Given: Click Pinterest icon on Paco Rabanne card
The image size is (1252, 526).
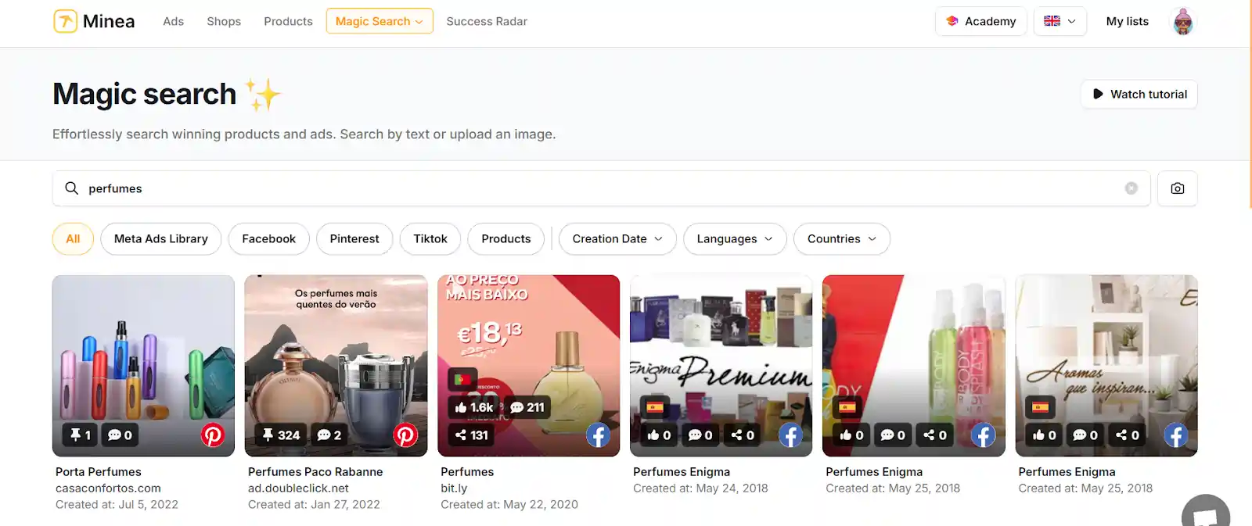Looking at the screenshot, I should pyautogui.click(x=405, y=435).
